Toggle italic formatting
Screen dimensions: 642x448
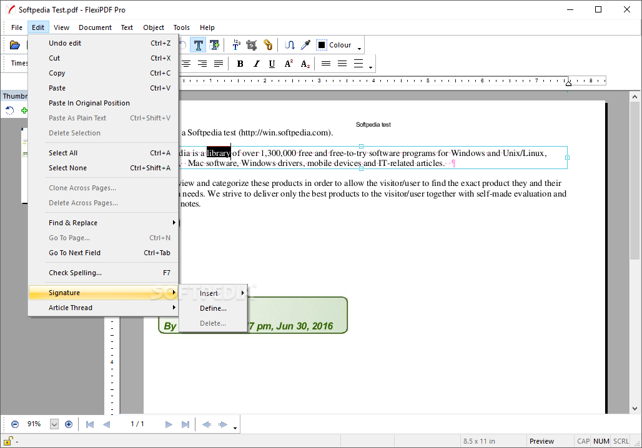point(256,64)
